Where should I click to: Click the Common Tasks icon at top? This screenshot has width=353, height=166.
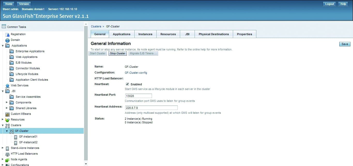[4, 26]
